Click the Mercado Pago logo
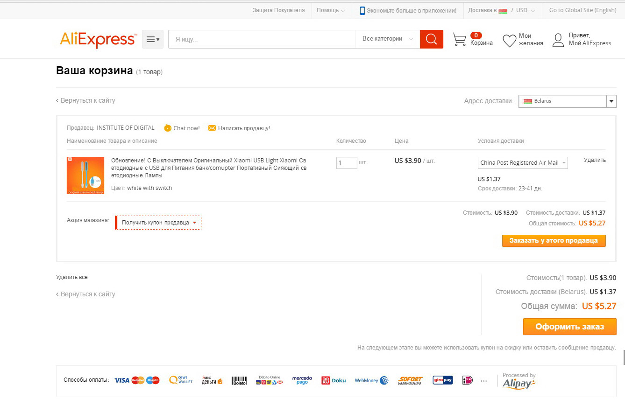Viewport: 625px width, 413px height. click(302, 380)
